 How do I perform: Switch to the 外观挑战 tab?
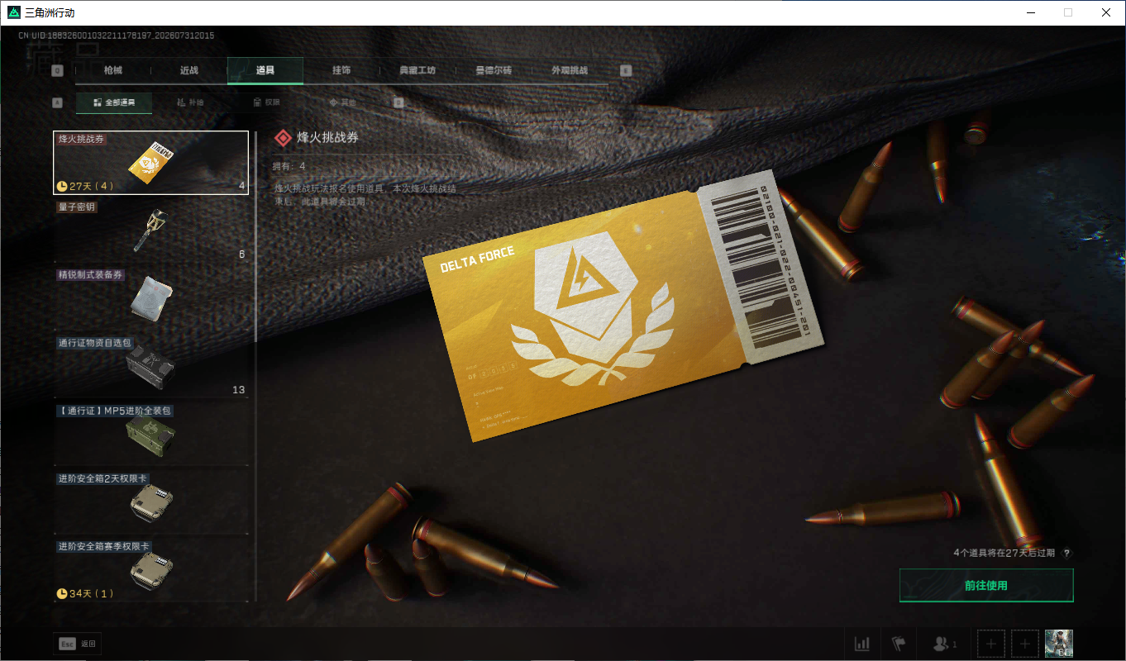(x=570, y=70)
